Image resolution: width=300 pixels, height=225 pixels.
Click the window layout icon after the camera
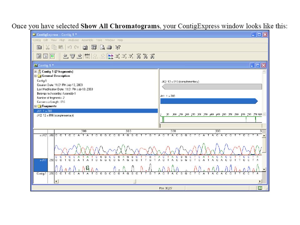click(x=94, y=47)
